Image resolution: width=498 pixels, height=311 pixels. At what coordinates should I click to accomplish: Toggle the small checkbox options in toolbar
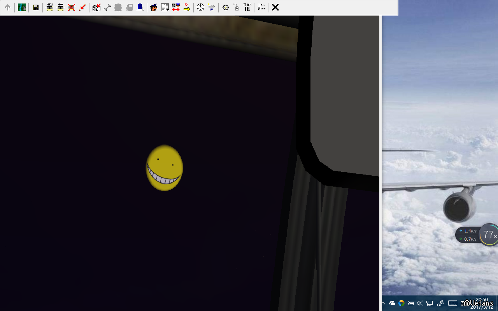[x=261, y=7]
